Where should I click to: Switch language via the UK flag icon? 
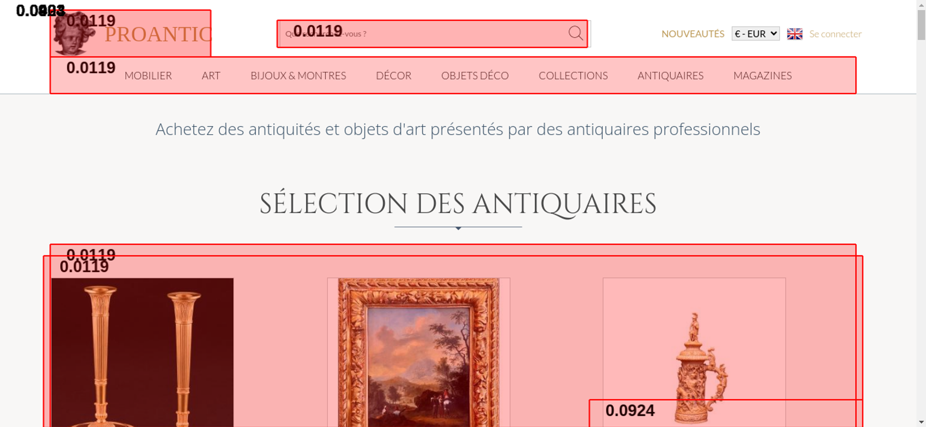[x=795, y=34]
